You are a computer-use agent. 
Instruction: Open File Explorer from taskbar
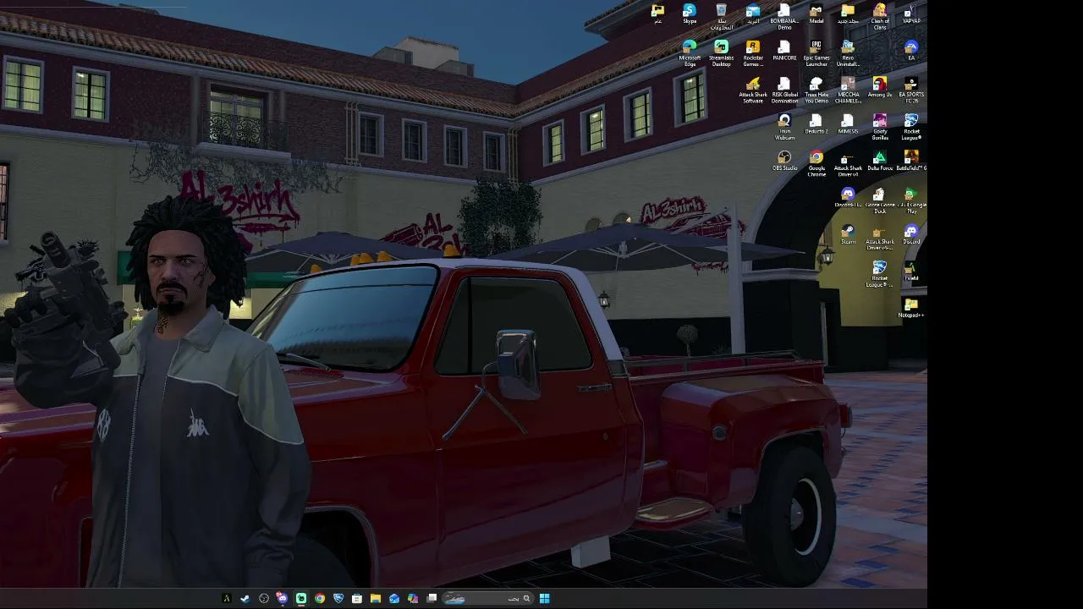coord(376,599)
